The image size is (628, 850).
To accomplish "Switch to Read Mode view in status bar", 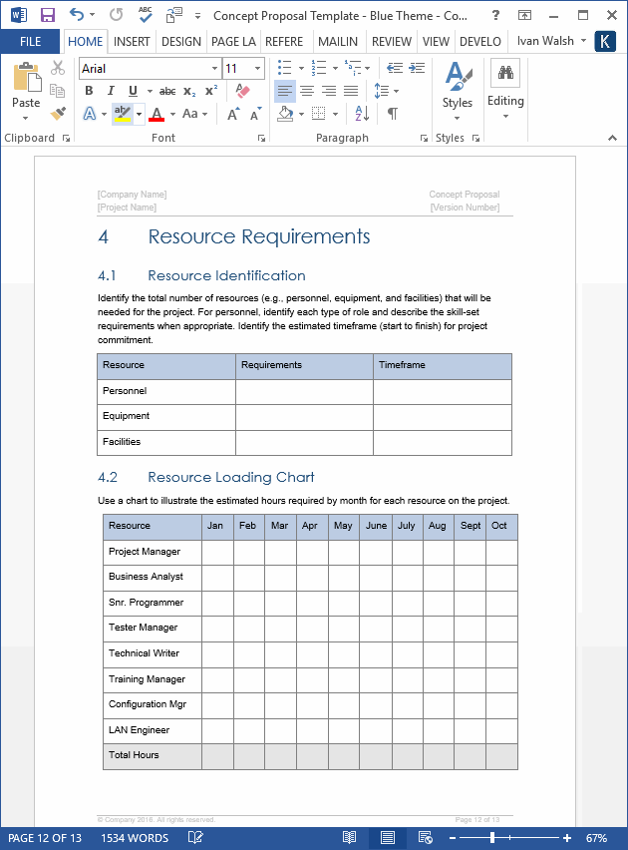I will pyautogui.click(x=350, y=838).
